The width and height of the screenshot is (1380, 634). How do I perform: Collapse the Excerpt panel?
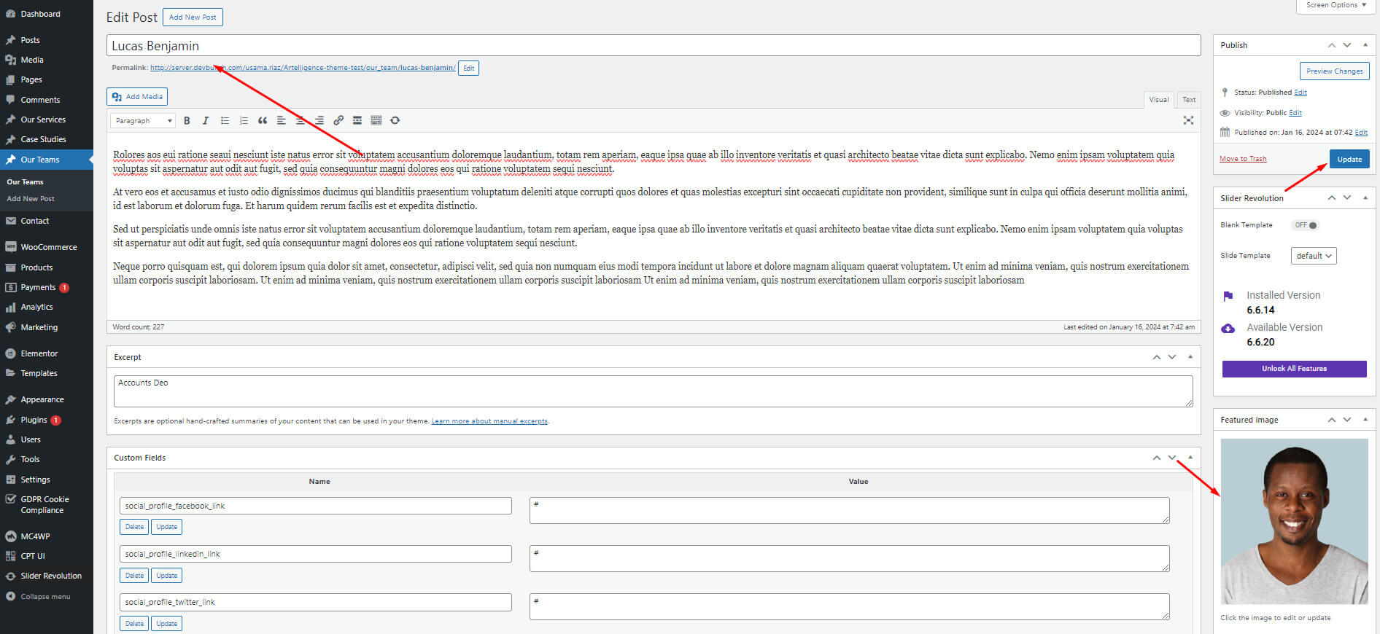[x=1190, y=357]
